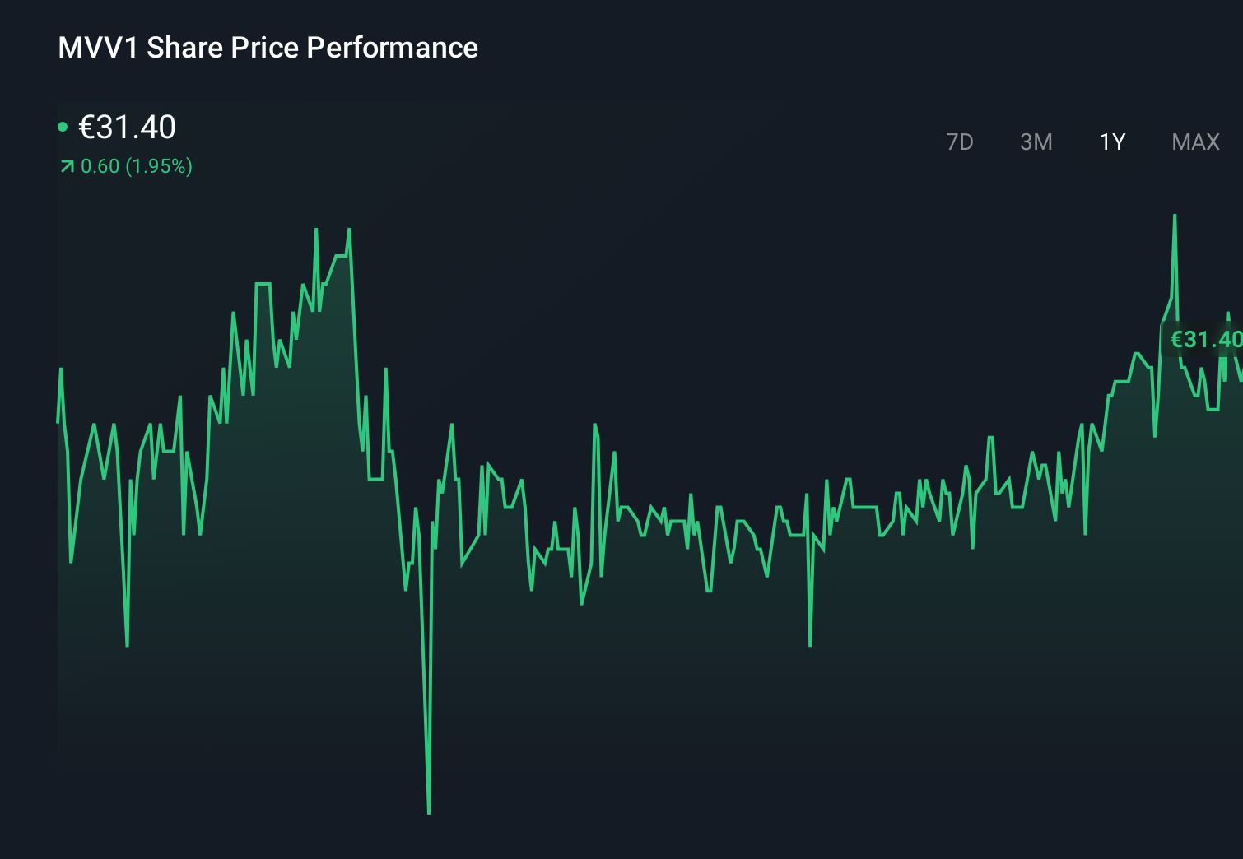Click the upward trend arrow icon

65,166
